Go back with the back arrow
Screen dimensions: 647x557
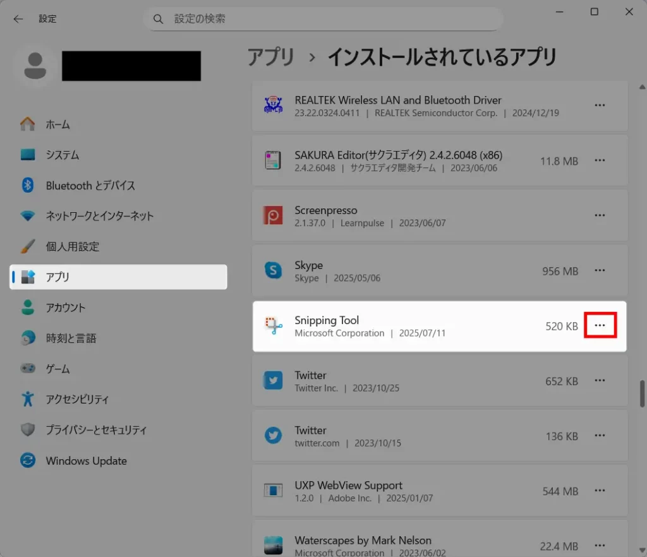tap(18, 19)
